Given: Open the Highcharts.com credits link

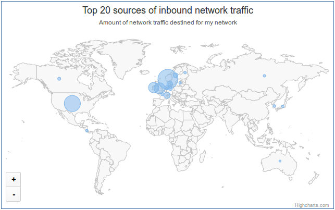Looking at the screenshot, I should (312, 205).
